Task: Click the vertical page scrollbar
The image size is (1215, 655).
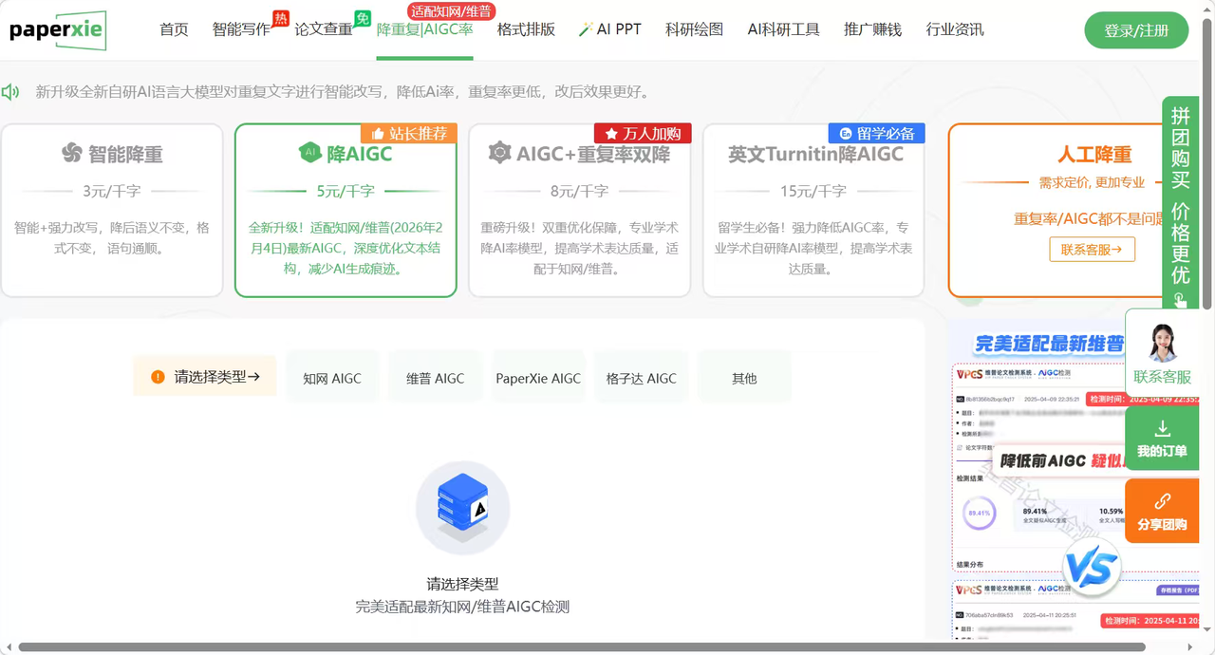Action: 1207,166
